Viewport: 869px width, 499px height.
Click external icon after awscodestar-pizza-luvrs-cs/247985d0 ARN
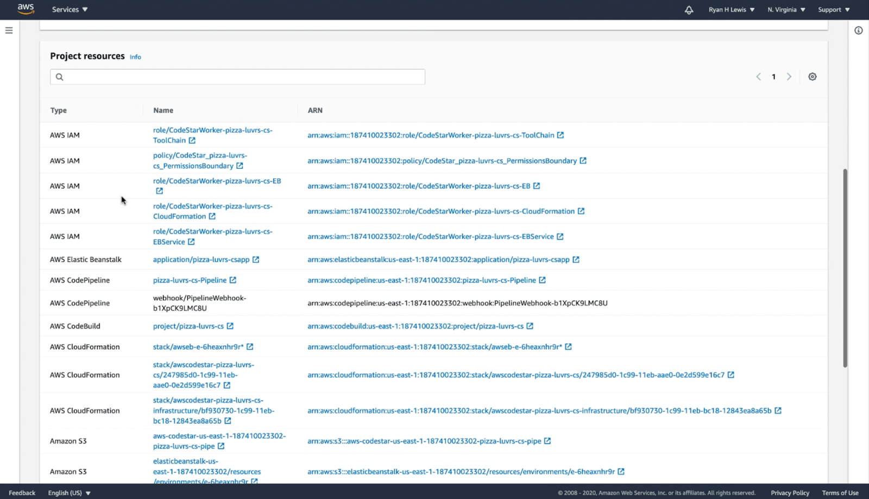coord(731,375)
